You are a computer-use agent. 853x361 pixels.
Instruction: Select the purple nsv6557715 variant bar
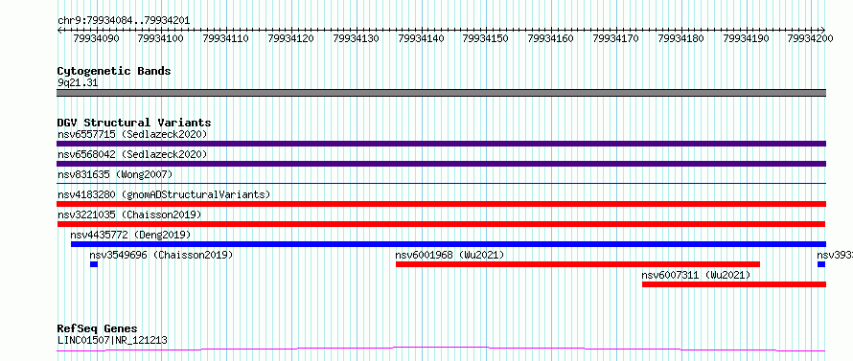tap(441, 144)
